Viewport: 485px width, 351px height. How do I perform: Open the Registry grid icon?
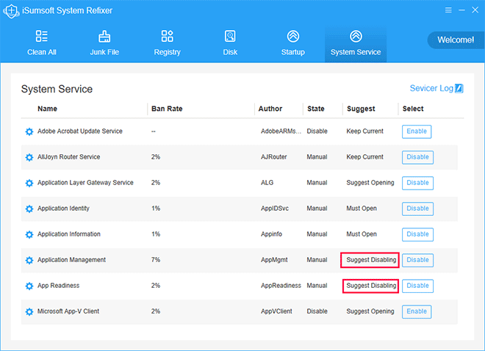167,36
